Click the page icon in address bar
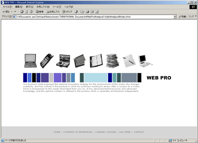The height and width of the screenshot is (143, 198). (15, 17)
